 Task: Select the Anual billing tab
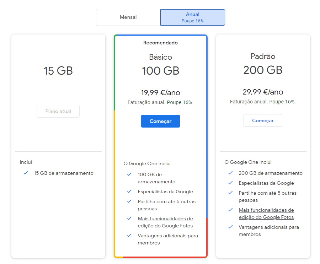click(193, 17)
